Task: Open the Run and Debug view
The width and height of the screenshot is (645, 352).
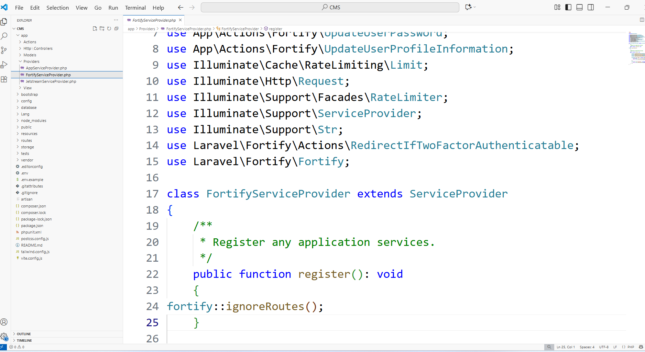Action: pos(4,65)
